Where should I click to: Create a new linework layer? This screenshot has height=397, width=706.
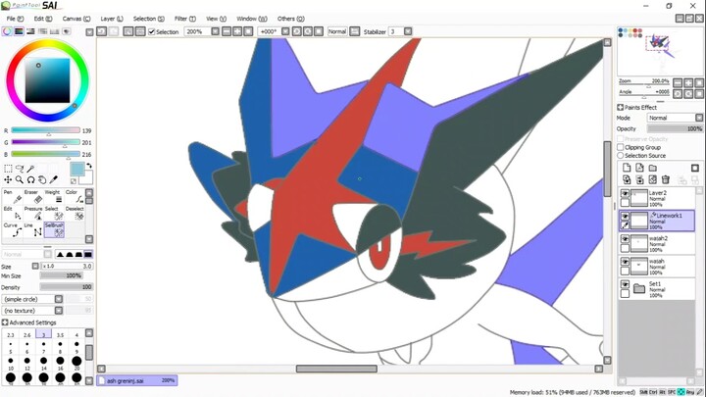coord(639,168)
